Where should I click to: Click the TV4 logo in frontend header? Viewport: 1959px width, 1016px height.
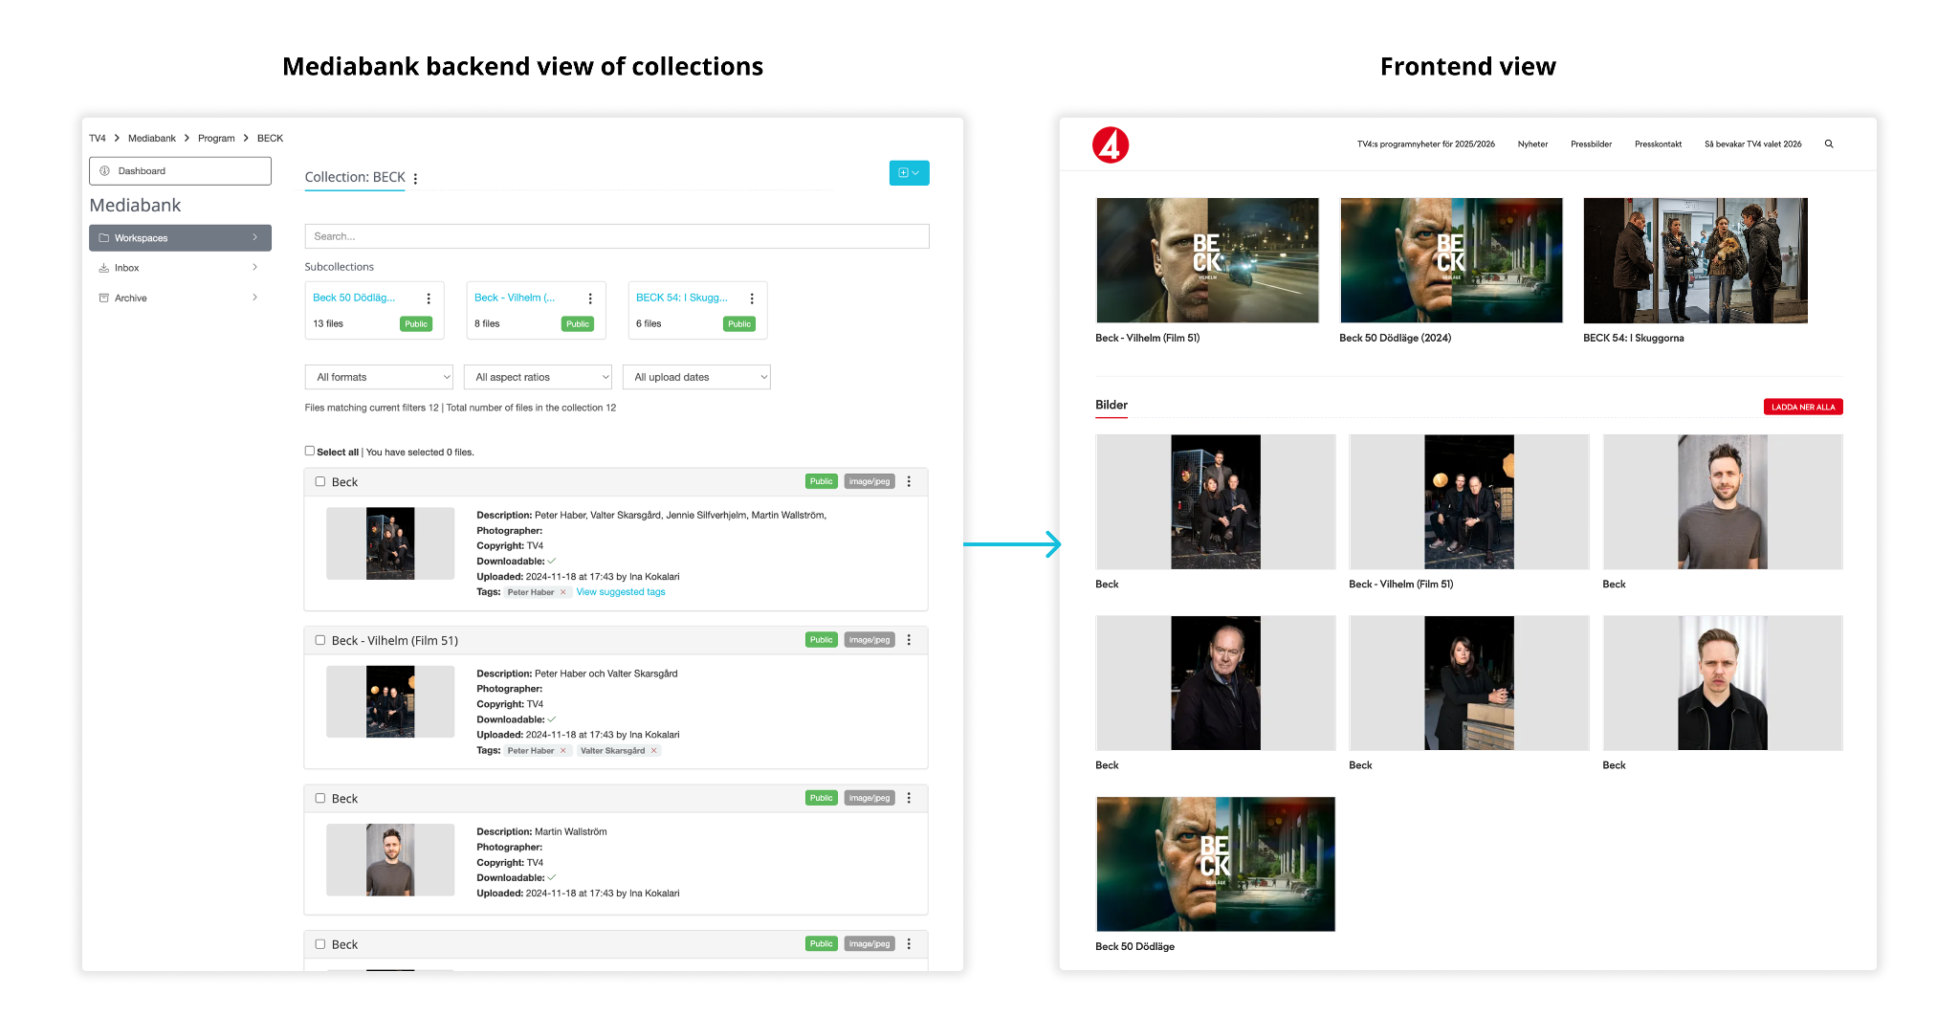coord(1110,145)
